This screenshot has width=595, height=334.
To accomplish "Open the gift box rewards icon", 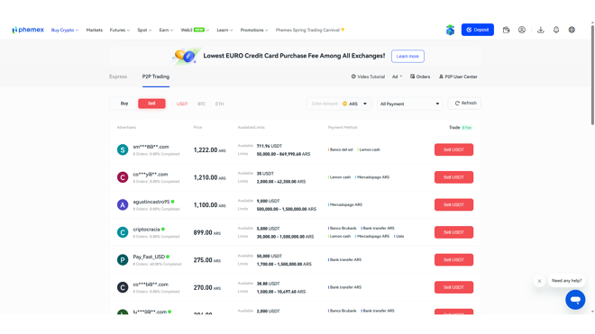I will (450, 30).
